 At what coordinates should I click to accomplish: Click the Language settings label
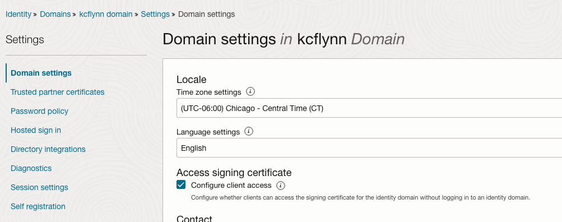[x=208, y=132]
